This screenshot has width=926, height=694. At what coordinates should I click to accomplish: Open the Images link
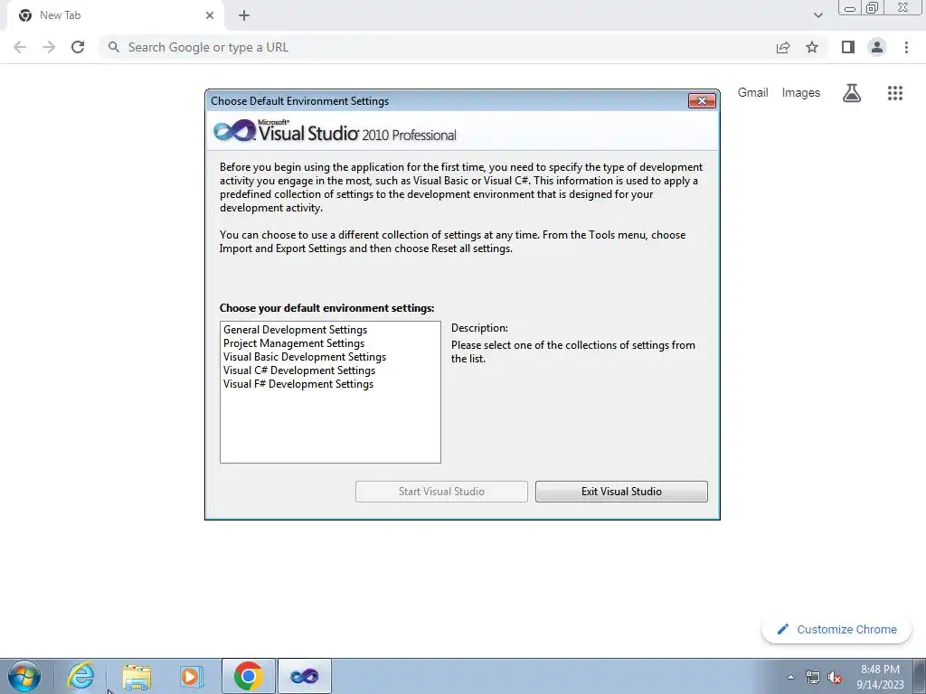[801, 93]
